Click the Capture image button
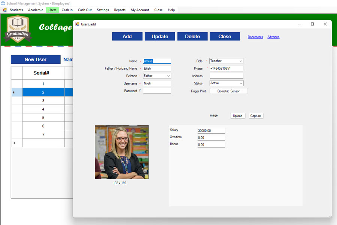The height and width of the screenshot is (225, 337). point(256,116)
